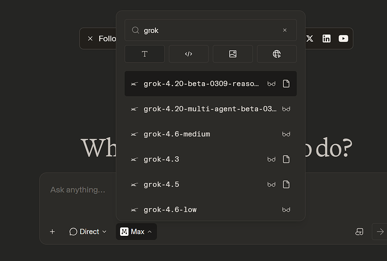The width and height of the screenshot is (387, 261).
Task: Click the glasses icon on grok-4.20-multi-agent row
Action: [x=286, y=109]
